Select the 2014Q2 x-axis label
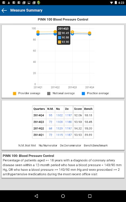Screen dimensions: 126x202 [x=55, y=87]
